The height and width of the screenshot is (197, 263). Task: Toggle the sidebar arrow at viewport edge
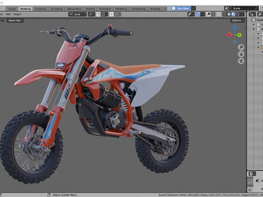pyautogui.click(x=245, y=28)
